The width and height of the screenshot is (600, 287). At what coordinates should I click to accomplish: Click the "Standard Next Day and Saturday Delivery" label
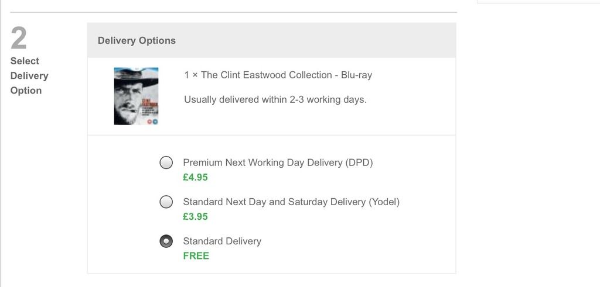pyautogui.click(x=274, y=202)
